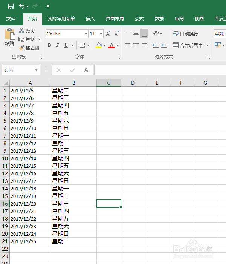Click in the formula bar input
Viewport: 226px width, 264px height.
pyautogui.click(x=160, y=70)
